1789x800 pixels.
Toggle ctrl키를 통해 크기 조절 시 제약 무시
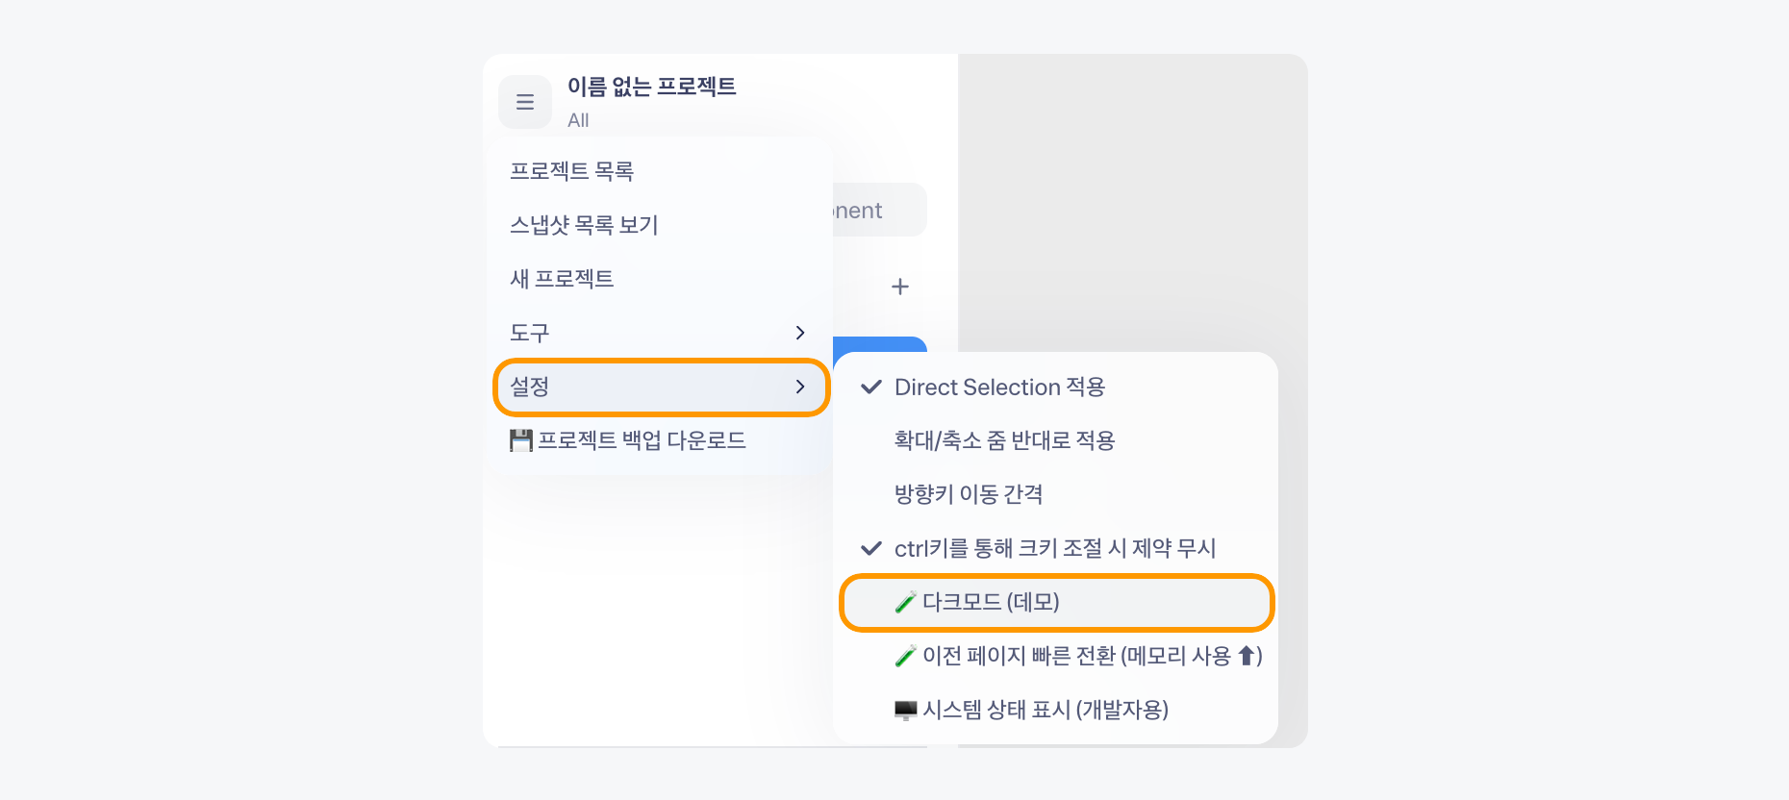pyautogui.click(x=1055, y=549)
